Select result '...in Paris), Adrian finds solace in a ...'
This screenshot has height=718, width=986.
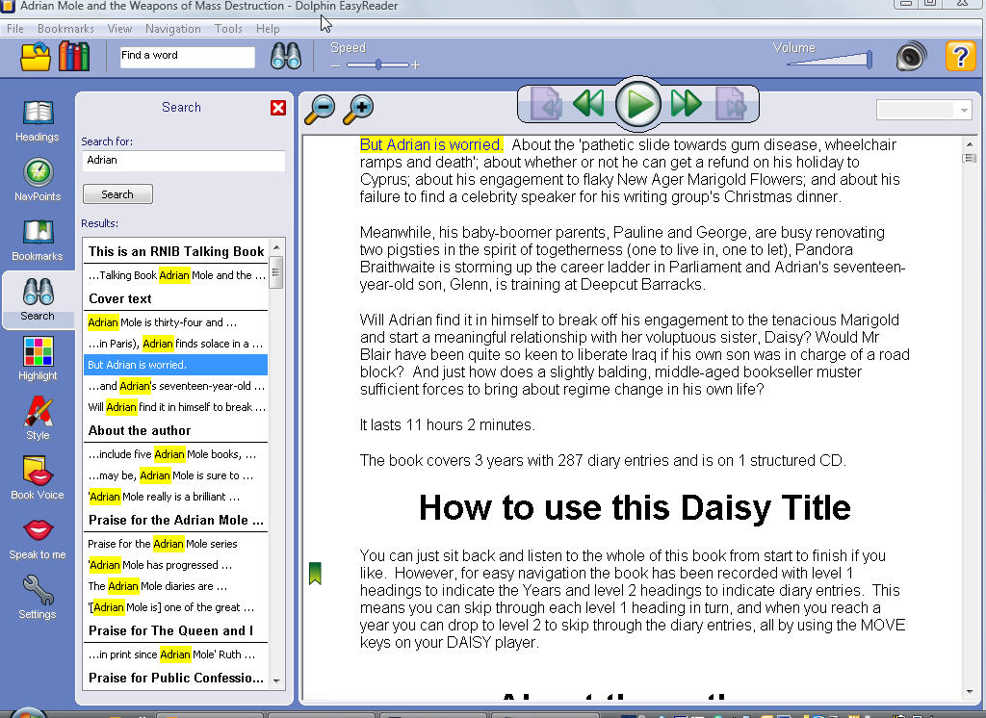(x=176, y=344)
